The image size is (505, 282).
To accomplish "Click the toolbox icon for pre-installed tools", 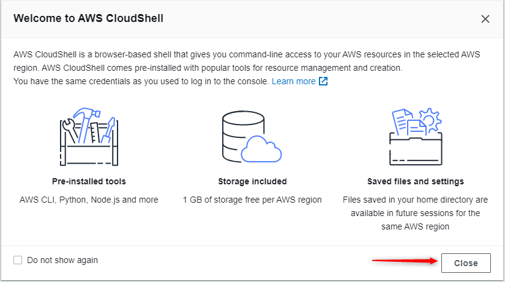I will pos(89,137).
